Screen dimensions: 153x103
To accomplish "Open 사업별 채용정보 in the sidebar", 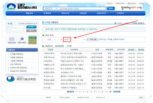I will tap(17, 61).
